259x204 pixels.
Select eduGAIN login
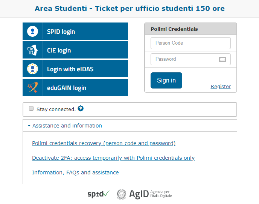[x=75, y=87]
